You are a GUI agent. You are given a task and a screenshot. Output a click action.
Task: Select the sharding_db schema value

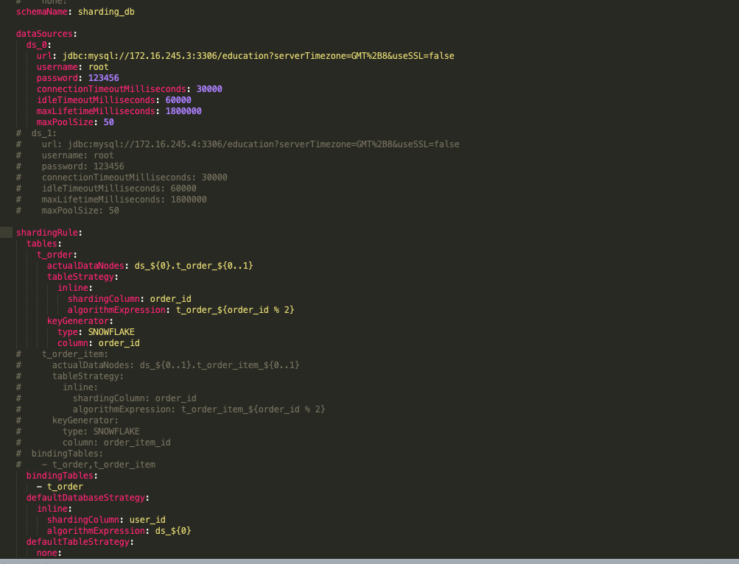pyautogui.click(x=106, y=12)
